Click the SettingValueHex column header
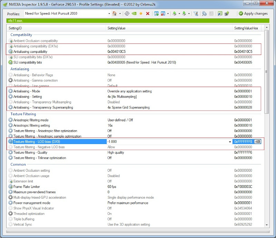276x238 pixels. click(x=246, y=28)
